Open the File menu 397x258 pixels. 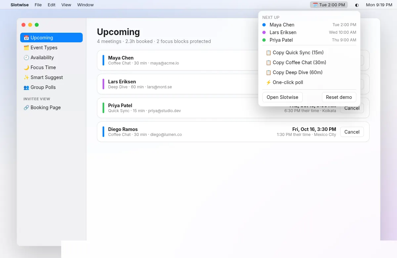[38, 5]
